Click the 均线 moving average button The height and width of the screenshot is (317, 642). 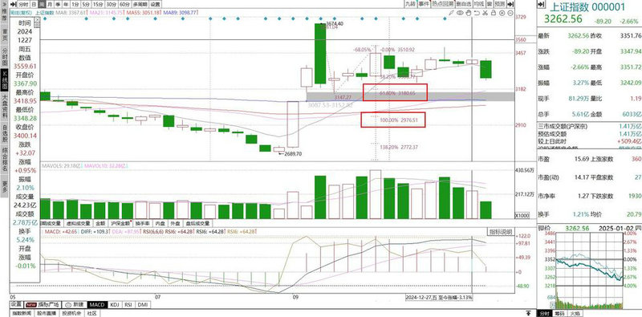(479, 4)
